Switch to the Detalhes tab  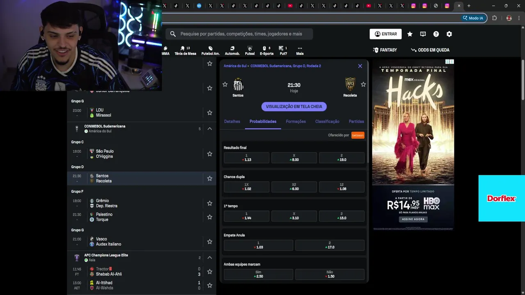(232, 122)
